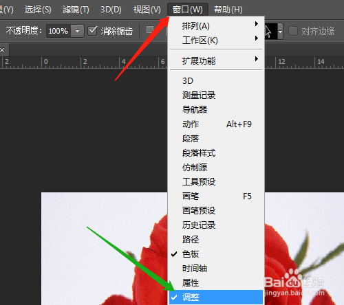The image size is (344, 305).
Task: Open the shape picker dropdown arrow
Action: pyautogui.click(x=280, y=32)
